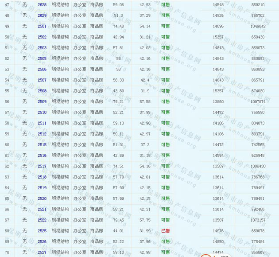Image resolution: width=279 pixels, height=257 pixels.
Task: Click room number 2512 link
Action: tap(42, 134)
